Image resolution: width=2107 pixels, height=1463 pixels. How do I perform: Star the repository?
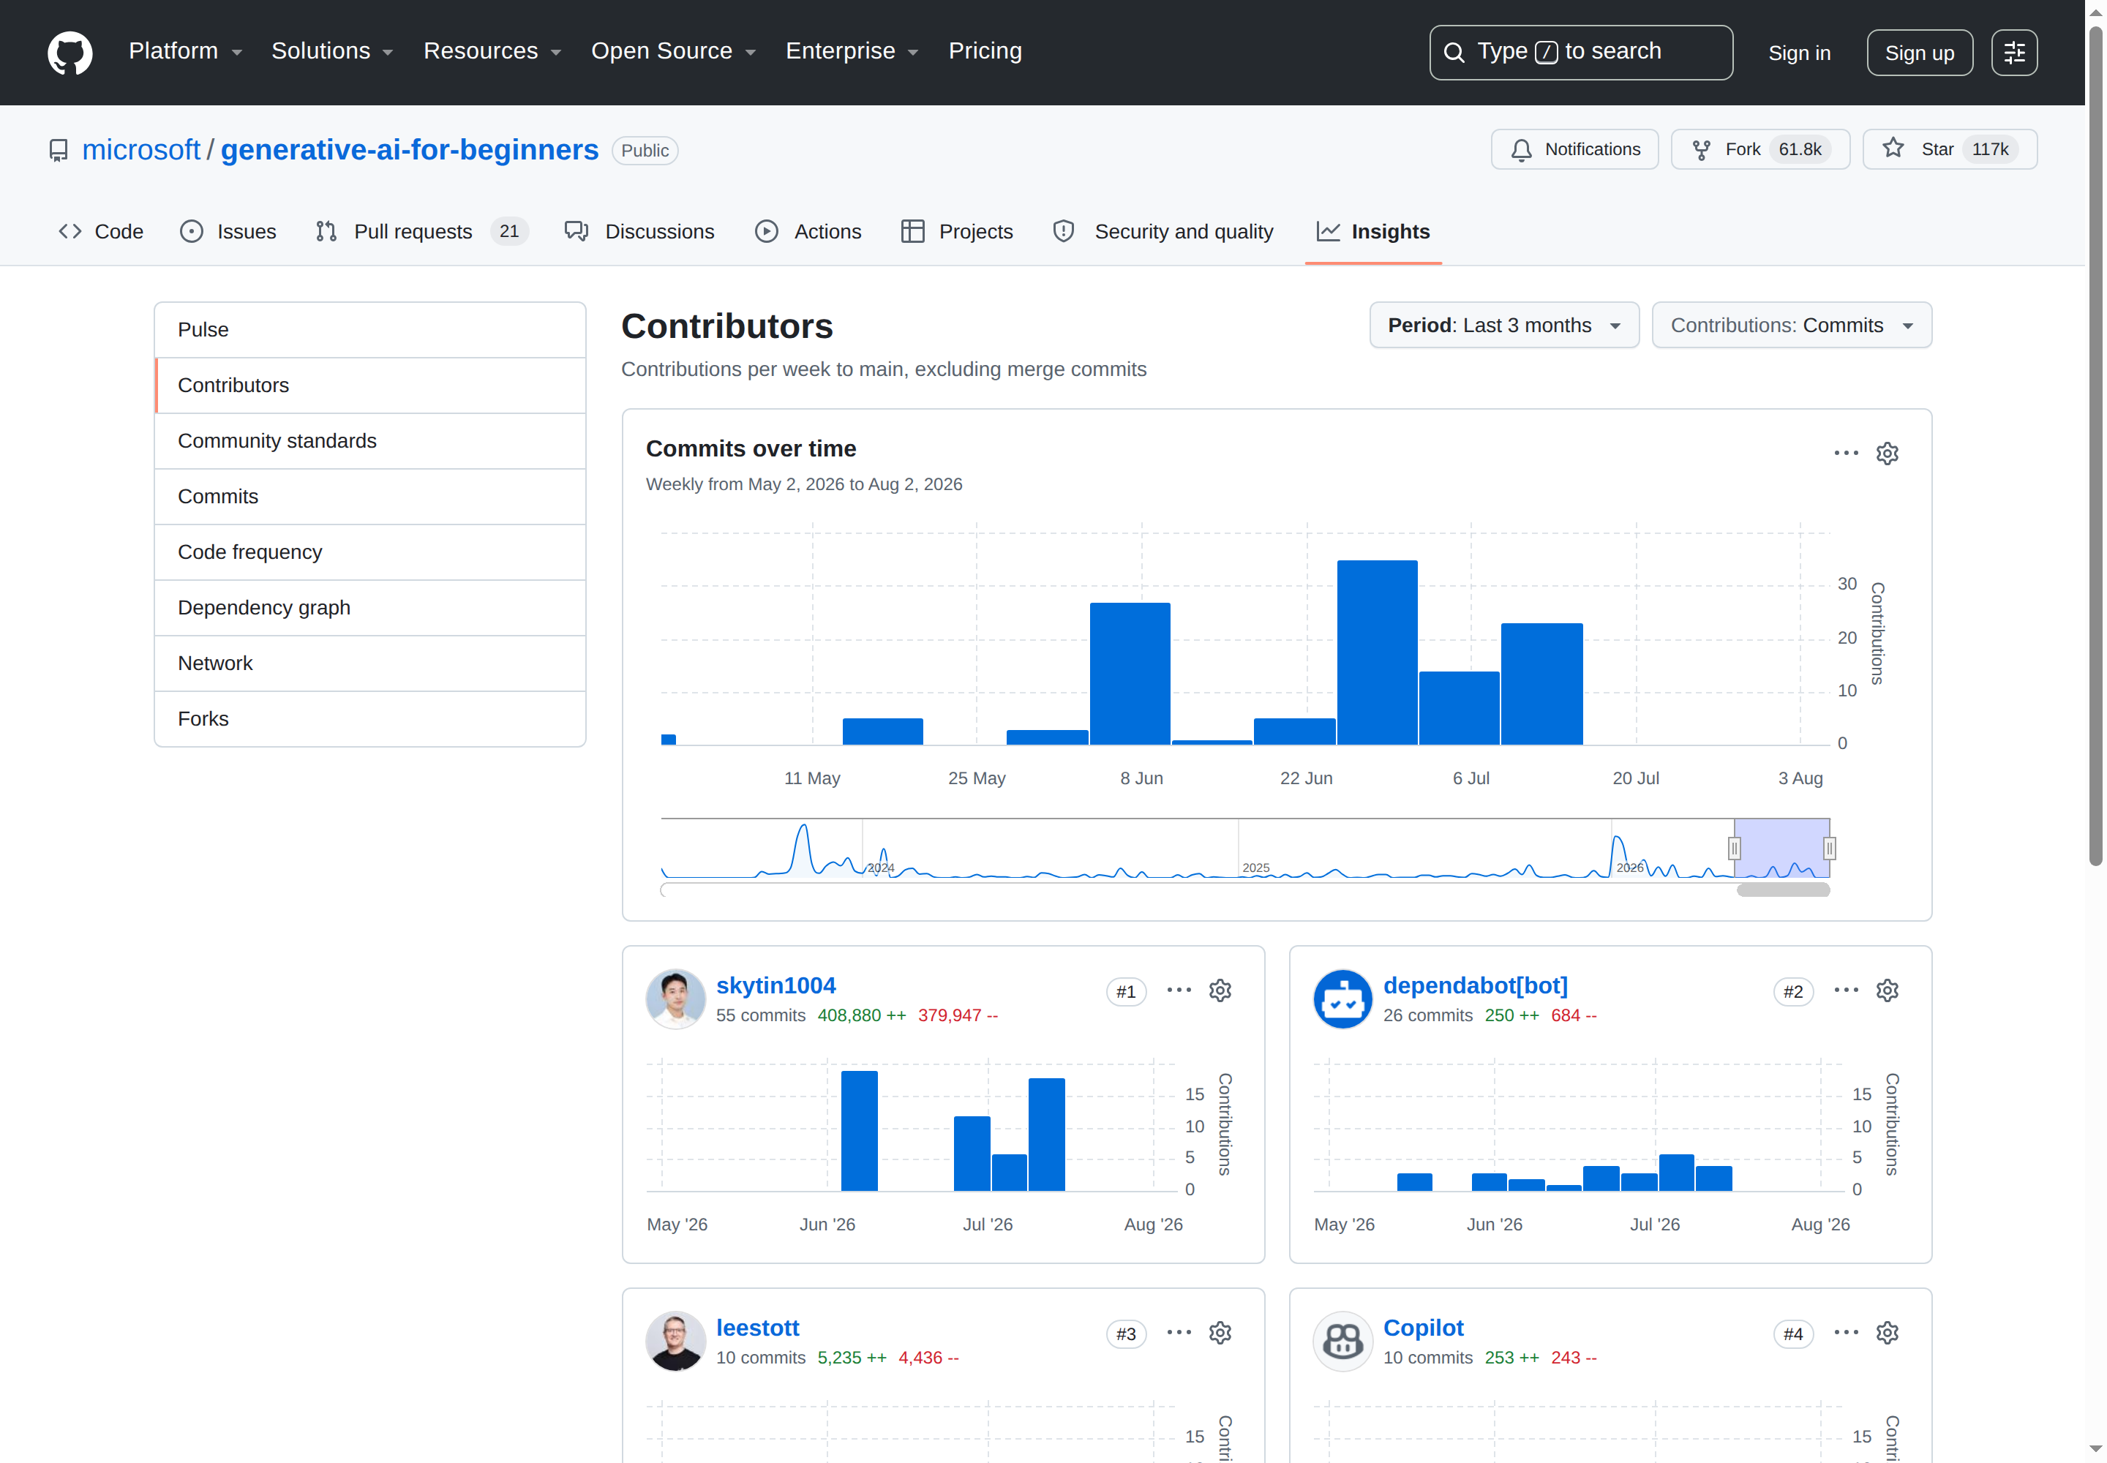tap(1949, 149)
